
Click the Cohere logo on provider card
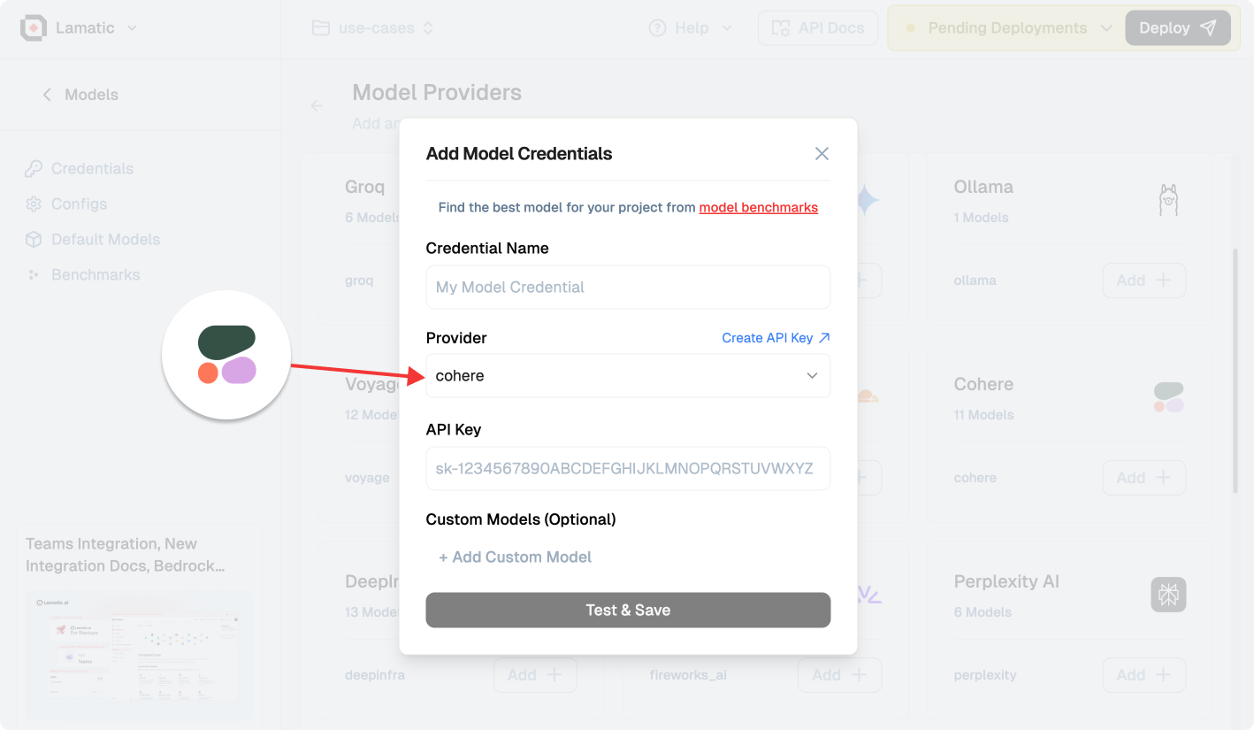[x=1168, y=398]
